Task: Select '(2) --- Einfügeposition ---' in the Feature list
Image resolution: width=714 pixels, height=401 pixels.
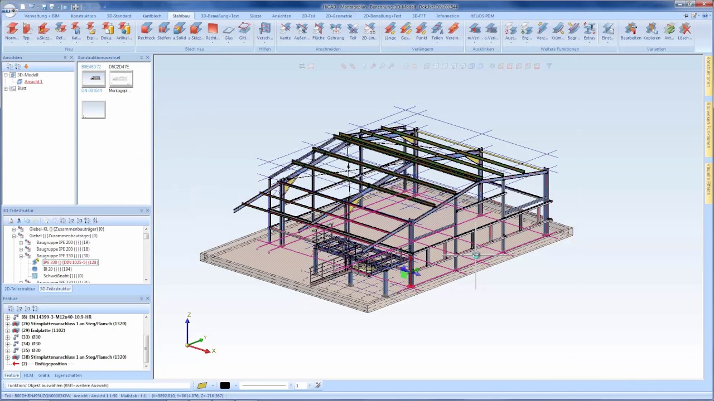Action: [47, 364]
